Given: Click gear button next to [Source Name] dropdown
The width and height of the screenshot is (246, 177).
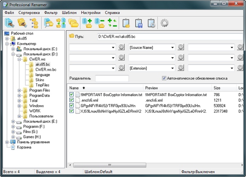Looking at the screenshot, I should (x=181, y=47).
